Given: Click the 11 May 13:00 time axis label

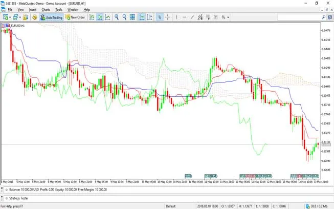Looking at the screenshot, I should click(211, 182).
